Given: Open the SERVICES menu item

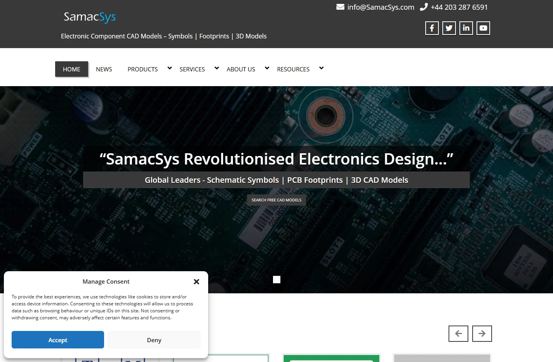Looking at the screenshot, I should tap(192, 69).
